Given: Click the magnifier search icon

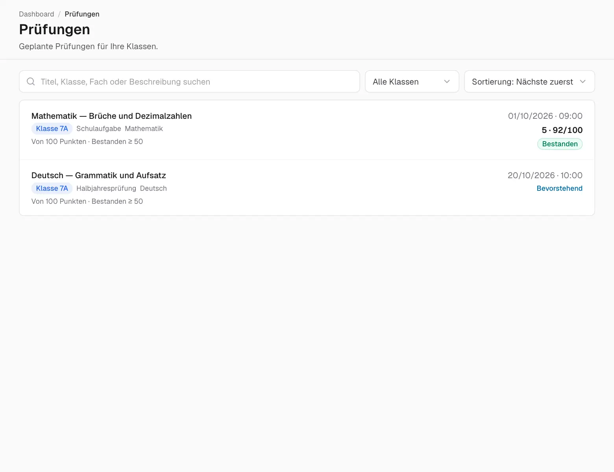Looking at the screenshot, I should point(31,81).
